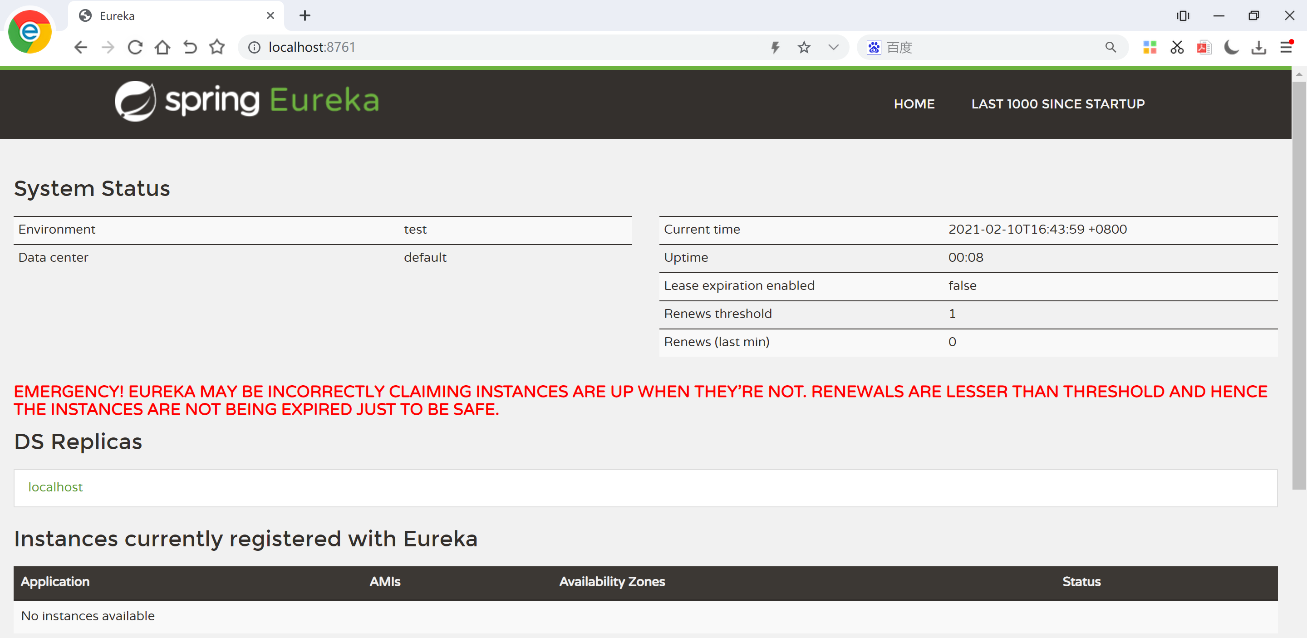This screenshot has width=1307, height=638.
Task: Click the vertical scrollbar thumb
Action: 1299,285
